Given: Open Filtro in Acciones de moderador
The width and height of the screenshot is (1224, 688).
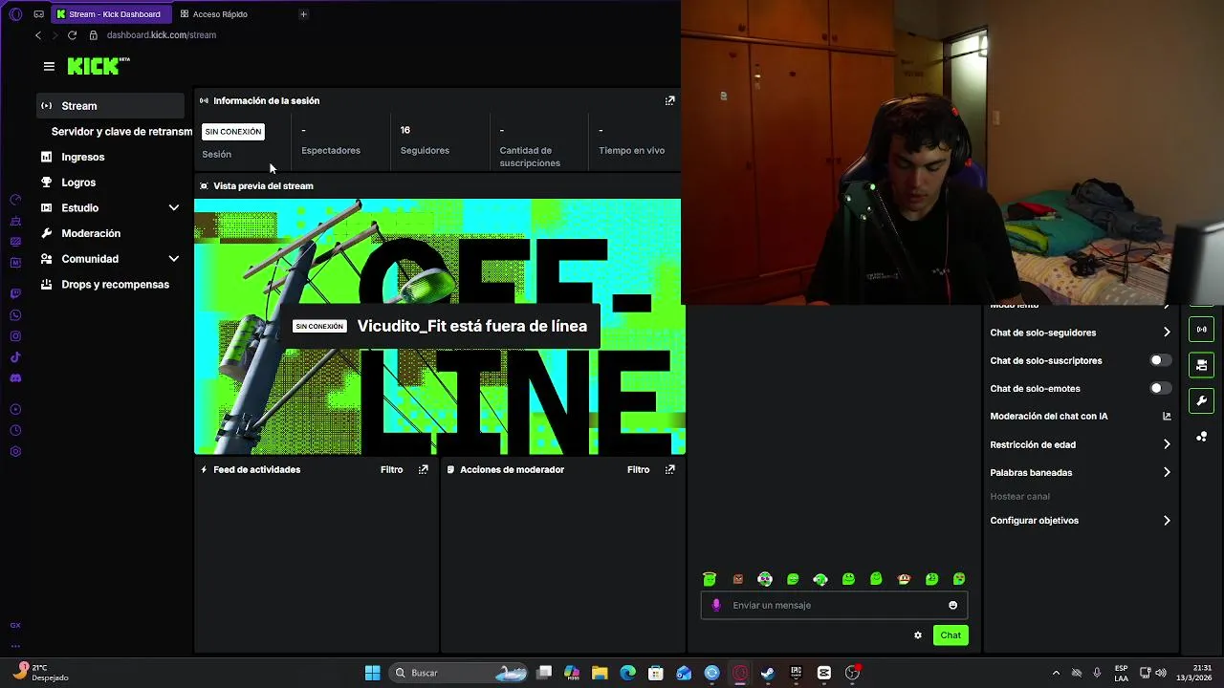Looking at the screenshot, I should tap(638, 469).
